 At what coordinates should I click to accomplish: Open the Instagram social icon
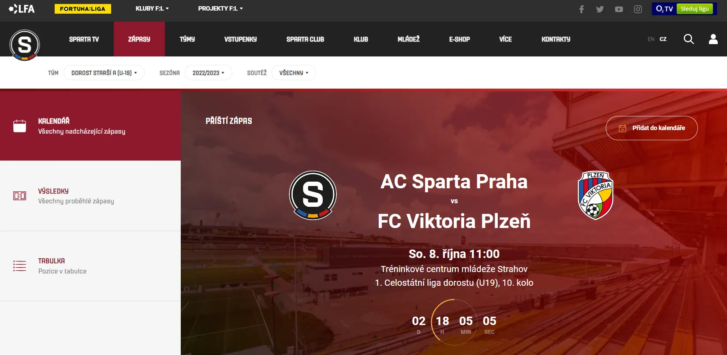638,9
